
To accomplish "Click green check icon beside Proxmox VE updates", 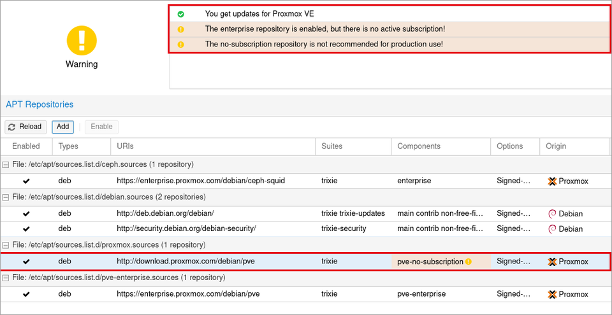I will [x=180, y=15].
